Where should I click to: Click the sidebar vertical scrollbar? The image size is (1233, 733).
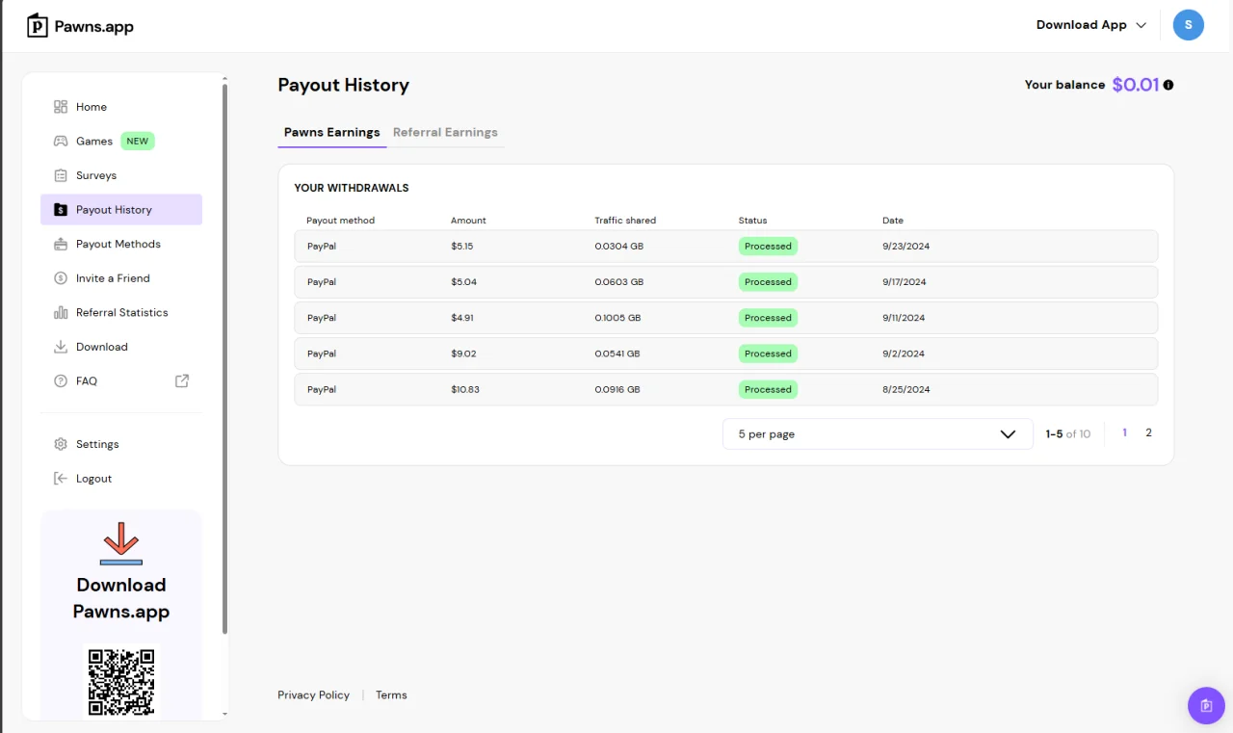click(224, 358)
